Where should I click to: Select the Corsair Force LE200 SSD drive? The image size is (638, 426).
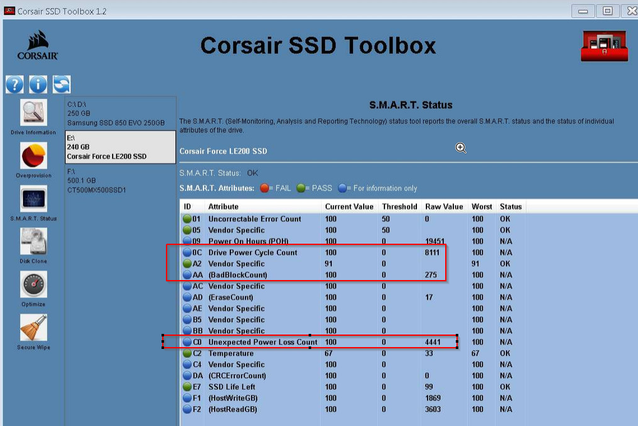click(x=120, y=147)
